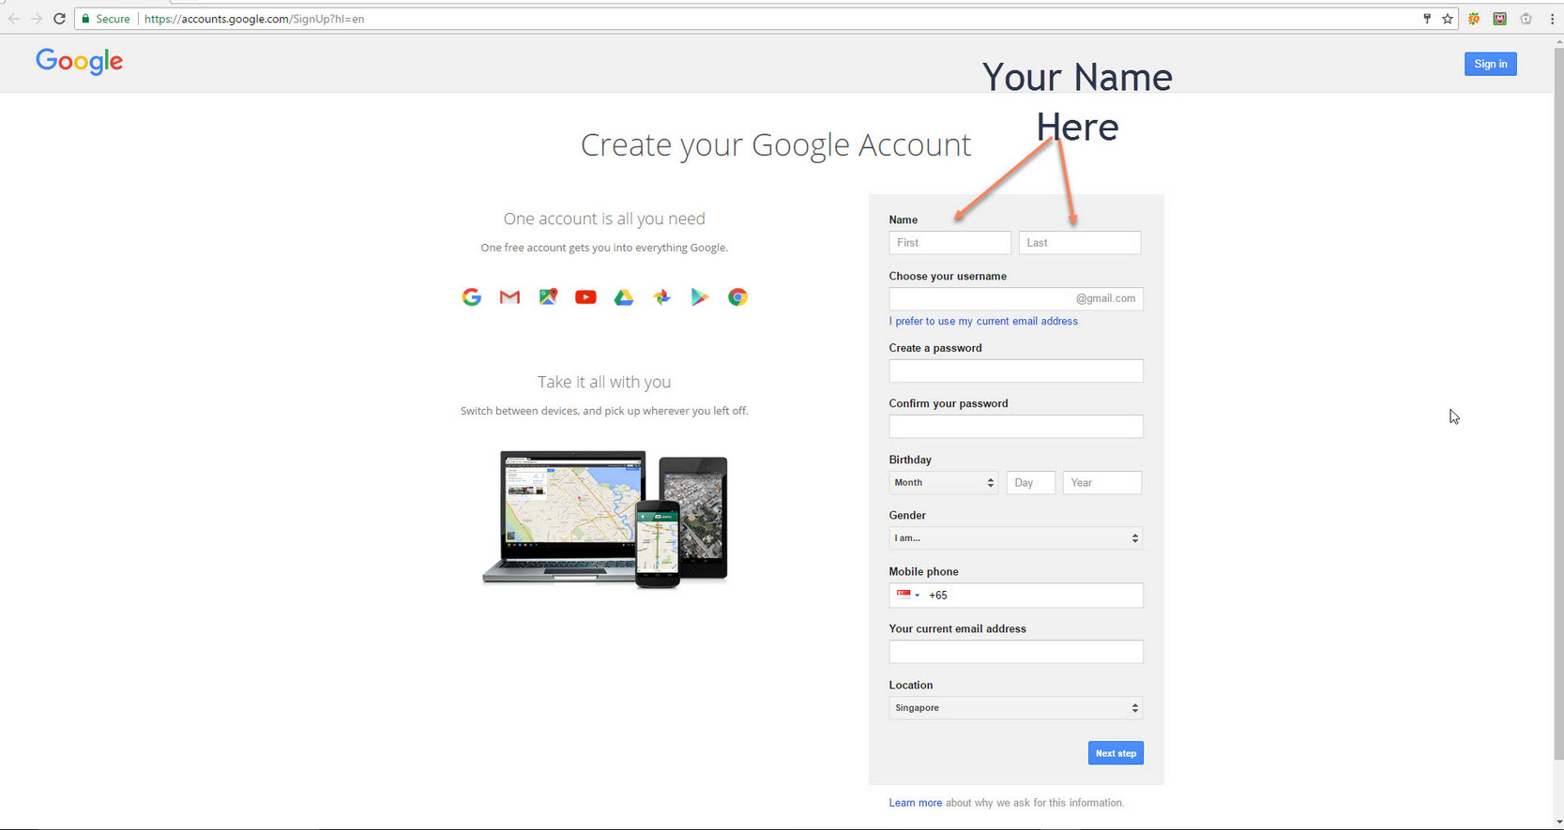Click the YouTube play icon
1564x830 pixels.
[x=585, y=297]
